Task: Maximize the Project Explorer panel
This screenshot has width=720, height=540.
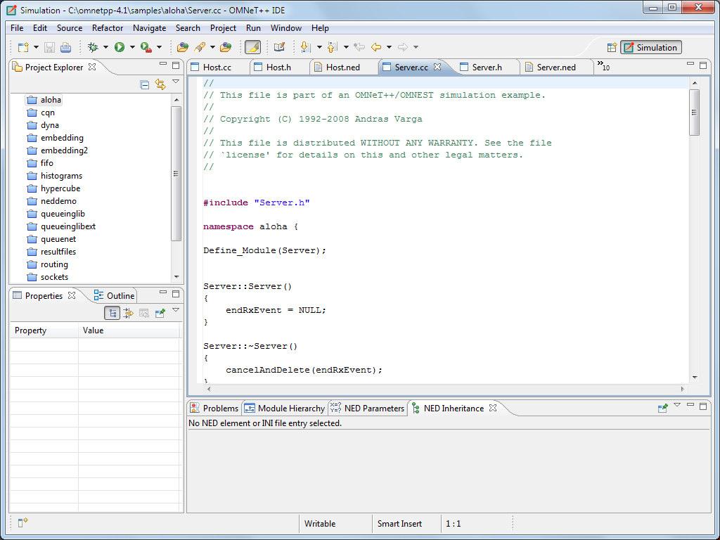Action: click(x=175, y=65)
